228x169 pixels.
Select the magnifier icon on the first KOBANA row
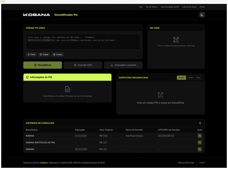200,135
